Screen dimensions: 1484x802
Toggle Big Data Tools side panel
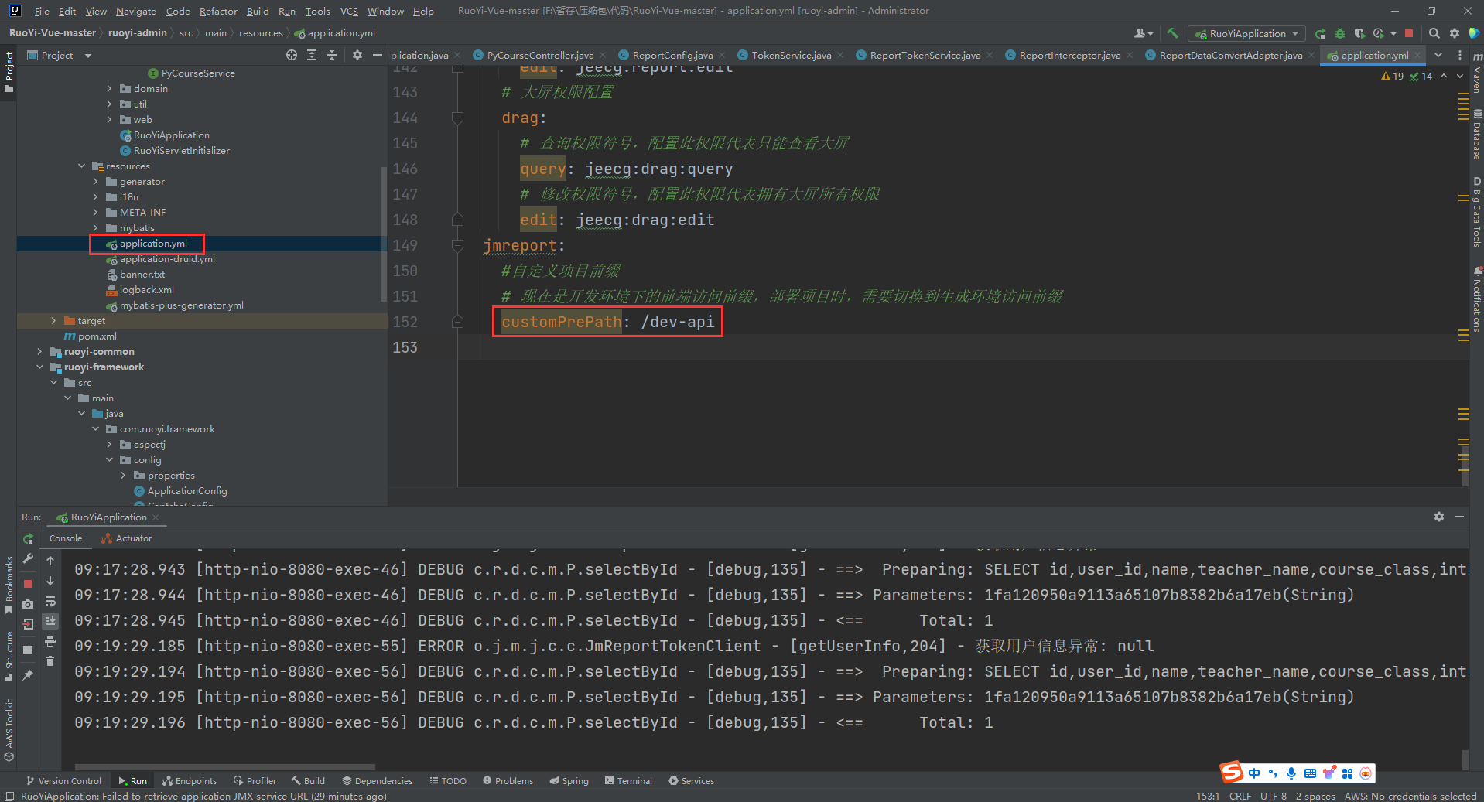click(x=1476, y=213)
